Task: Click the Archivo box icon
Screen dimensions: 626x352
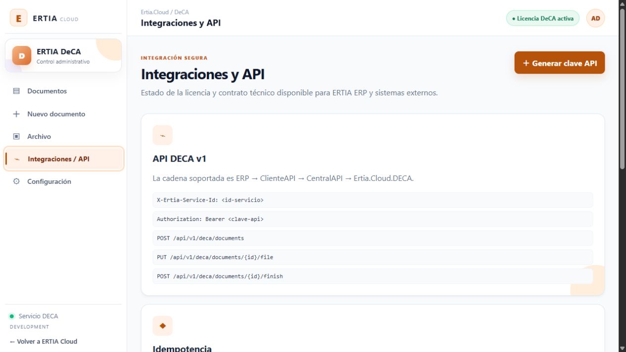Action: coord(16,136)
